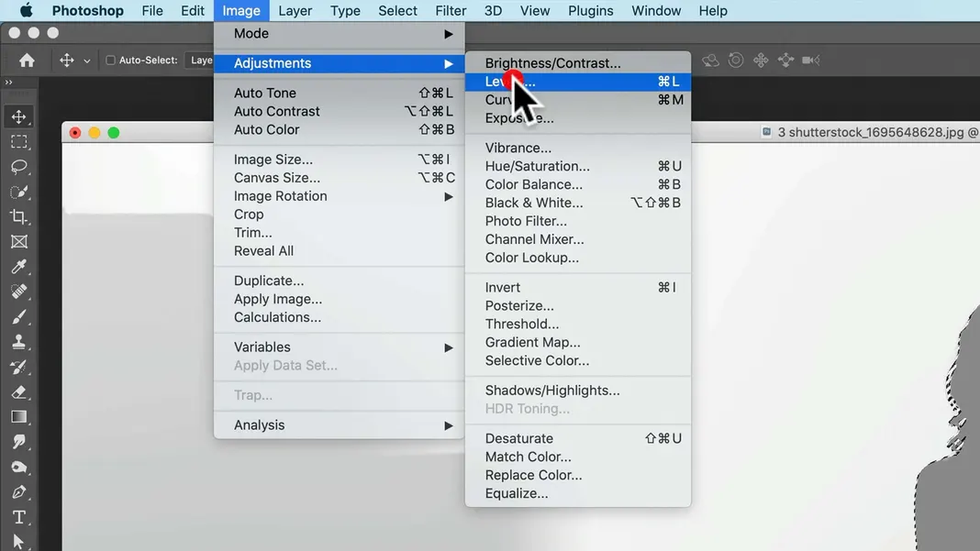Select the Crop tool
The height and width of the screenshot is (551, 980).
point(18,216)
